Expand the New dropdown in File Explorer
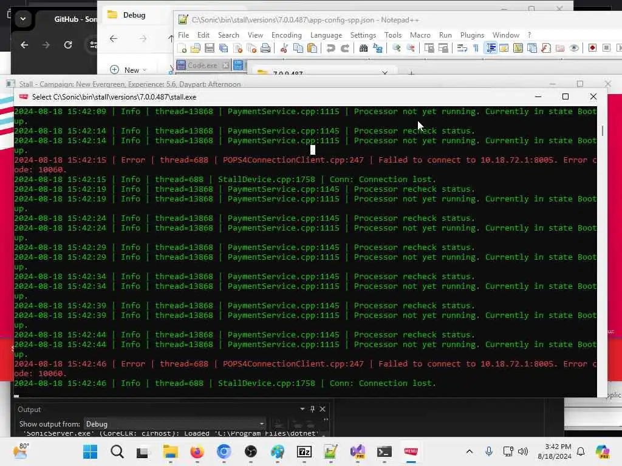Screen dimensions: 622x466 [145, 70]
